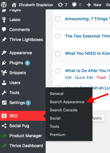Click the red Trash link
Viewport: 110px width, 153px height.
coord(101,77)
